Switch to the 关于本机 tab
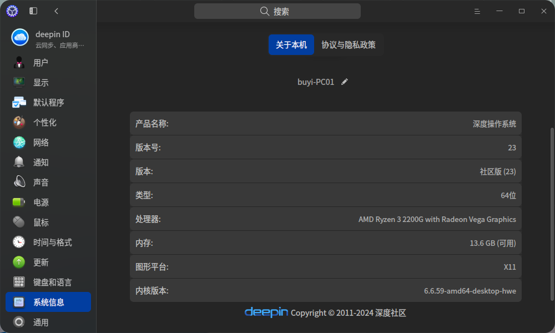 pyautogui.click(x=291, y=44)
